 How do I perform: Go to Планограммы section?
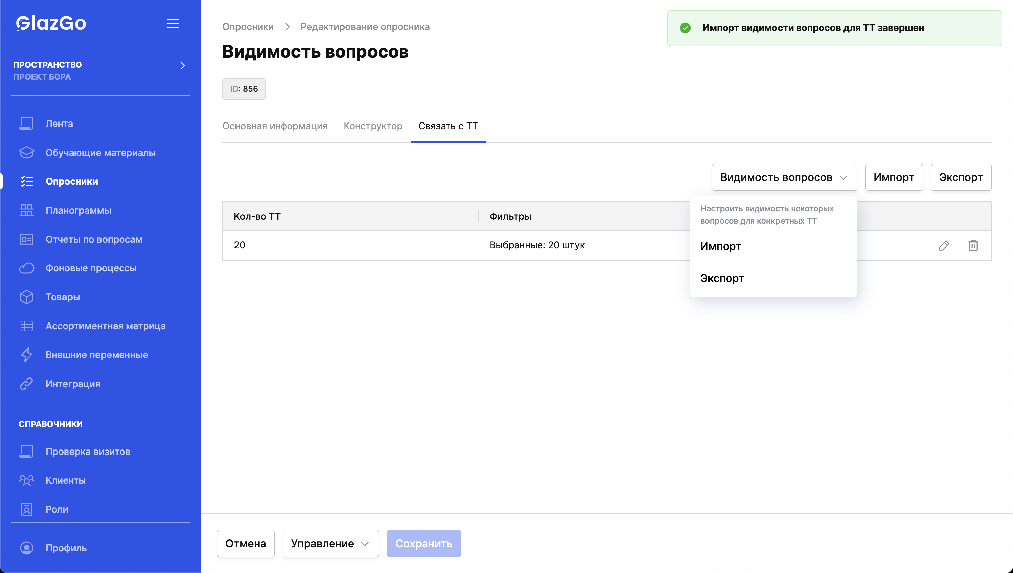[78, 210]
